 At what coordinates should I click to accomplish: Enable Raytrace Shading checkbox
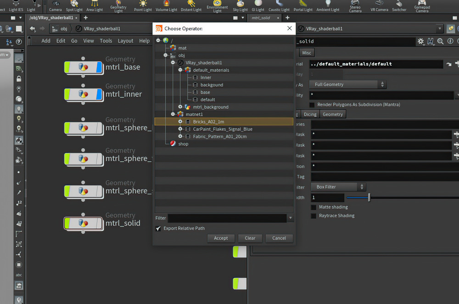pyautogui.click(x=313, y=216)
